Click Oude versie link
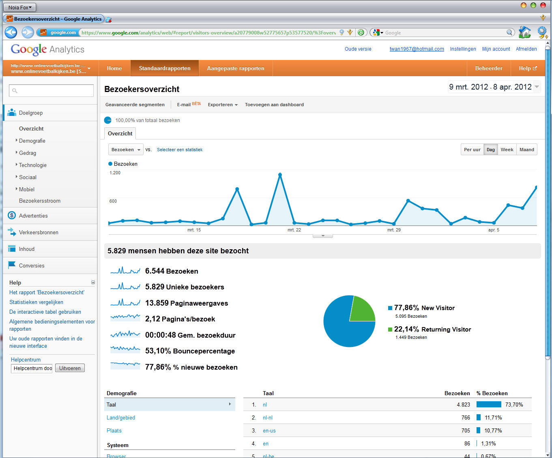The height and width of the screenshot is (458, 552). click(358, 49)
